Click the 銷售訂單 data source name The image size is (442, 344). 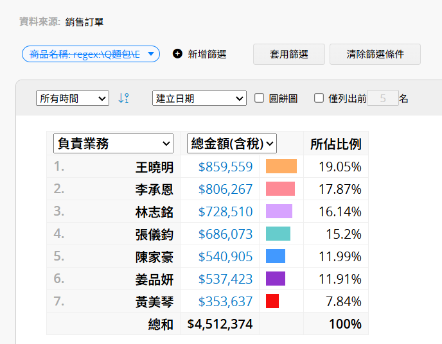(84, 22)
